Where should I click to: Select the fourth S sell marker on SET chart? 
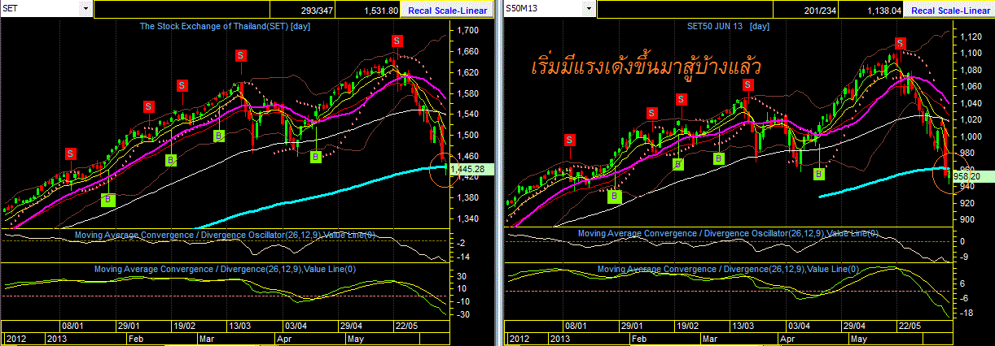coord(241,55)
